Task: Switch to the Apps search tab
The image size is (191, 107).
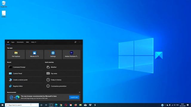Action: tap(13, 42)
